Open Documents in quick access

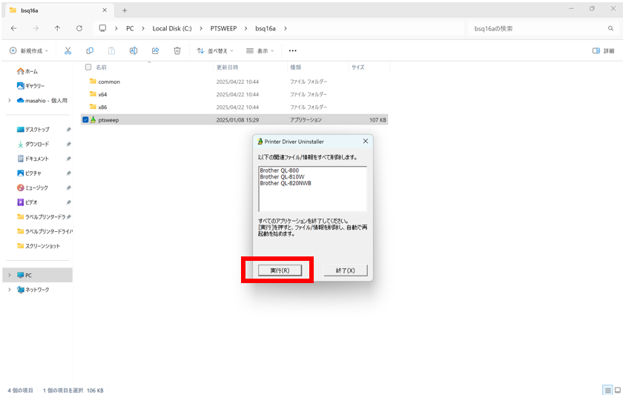33,159
